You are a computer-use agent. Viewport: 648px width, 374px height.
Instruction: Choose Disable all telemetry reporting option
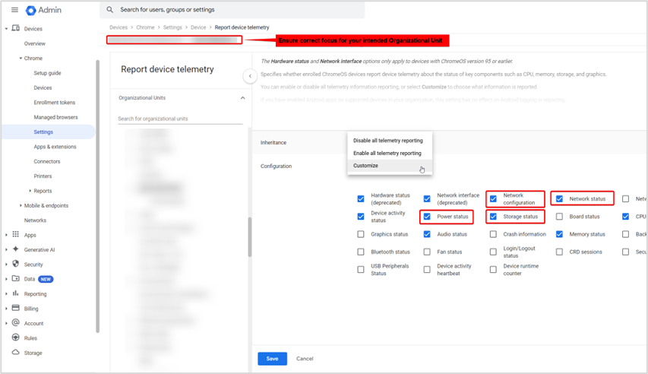click(x=387, y=141)
